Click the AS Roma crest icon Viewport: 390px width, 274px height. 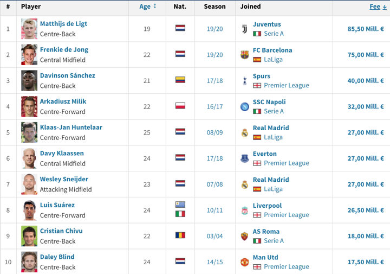244,236
